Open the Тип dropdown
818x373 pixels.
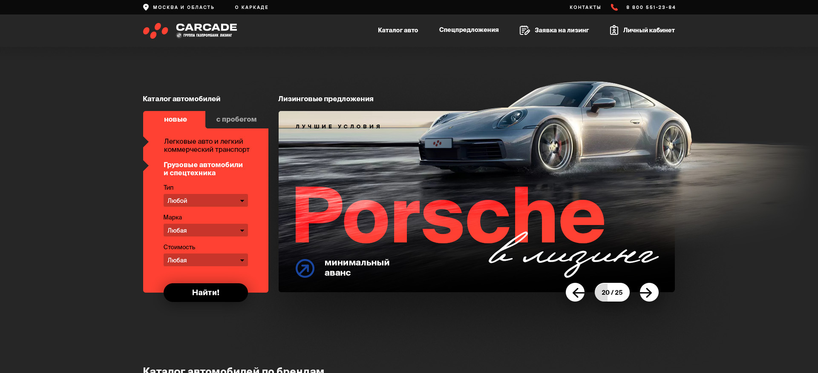point(206,200)
